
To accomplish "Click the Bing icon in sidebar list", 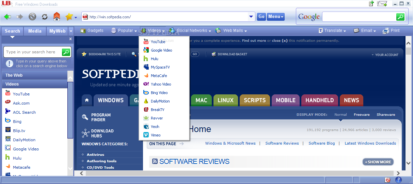I will pos(8,121).
